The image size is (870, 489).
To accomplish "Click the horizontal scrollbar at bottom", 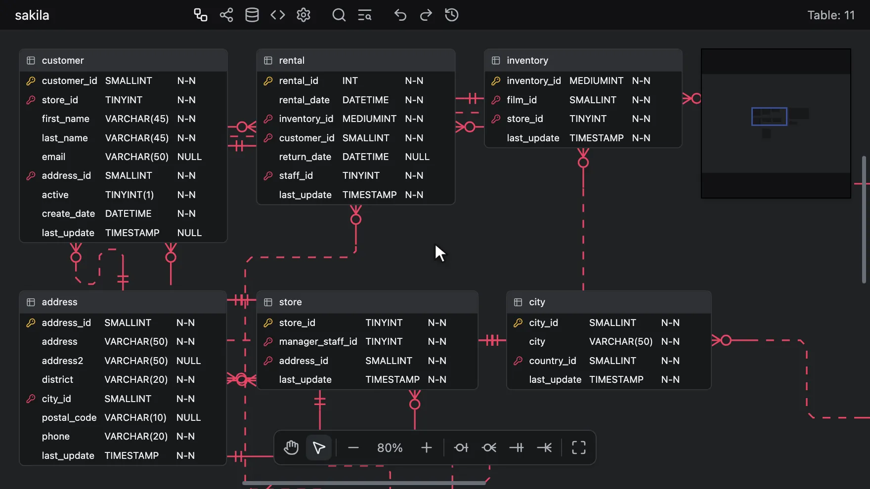I will [x=364, y=483].
